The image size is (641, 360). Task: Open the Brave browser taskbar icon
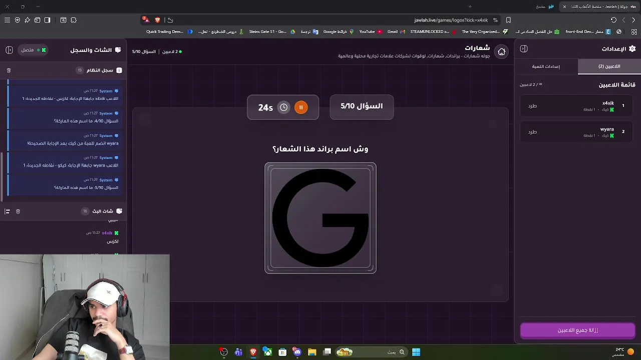253,352
